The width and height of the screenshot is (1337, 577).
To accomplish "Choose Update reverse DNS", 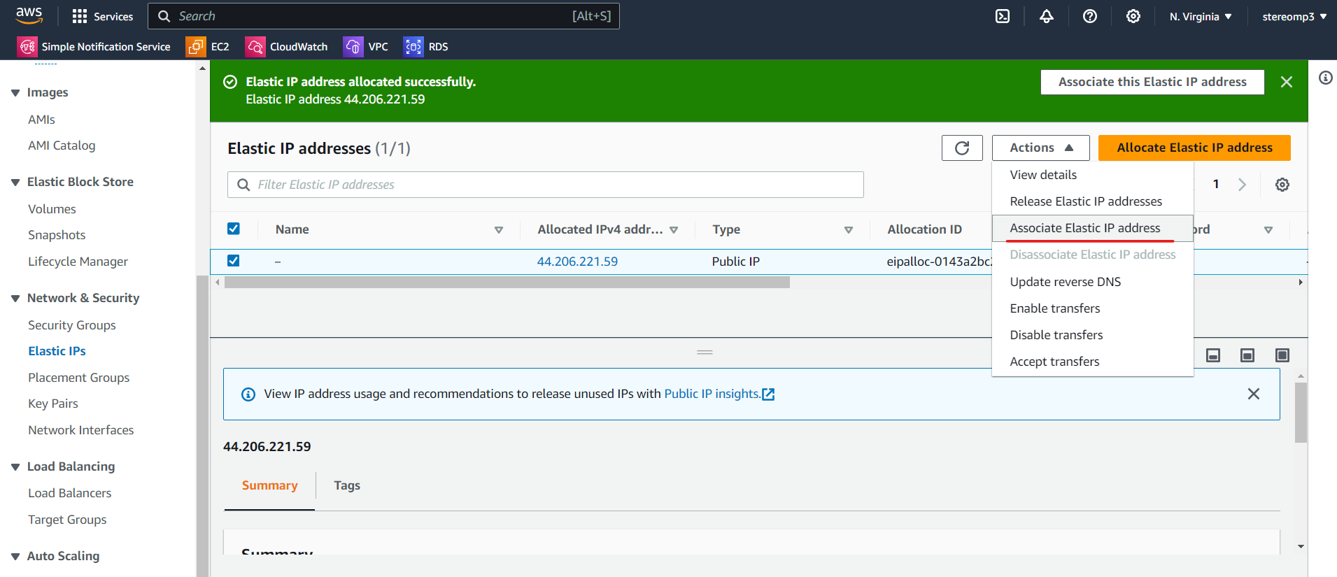I will (1092, 282).
